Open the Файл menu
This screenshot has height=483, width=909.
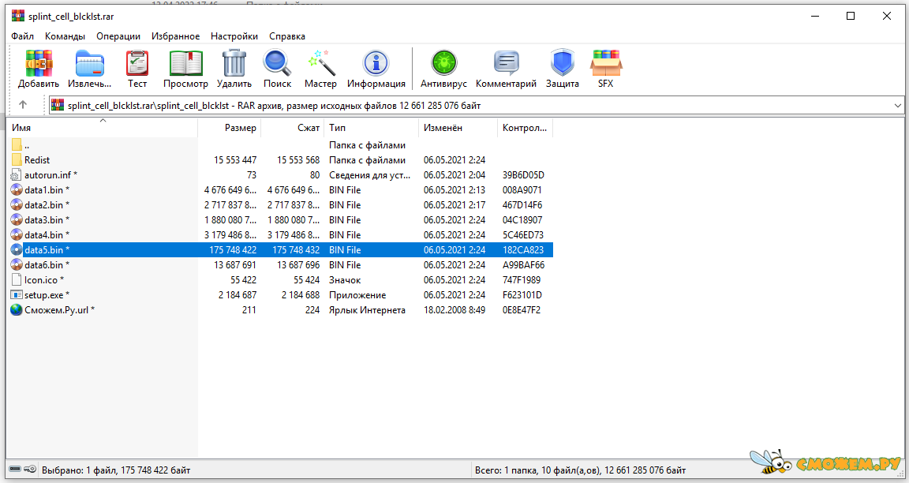click(23, 36)
